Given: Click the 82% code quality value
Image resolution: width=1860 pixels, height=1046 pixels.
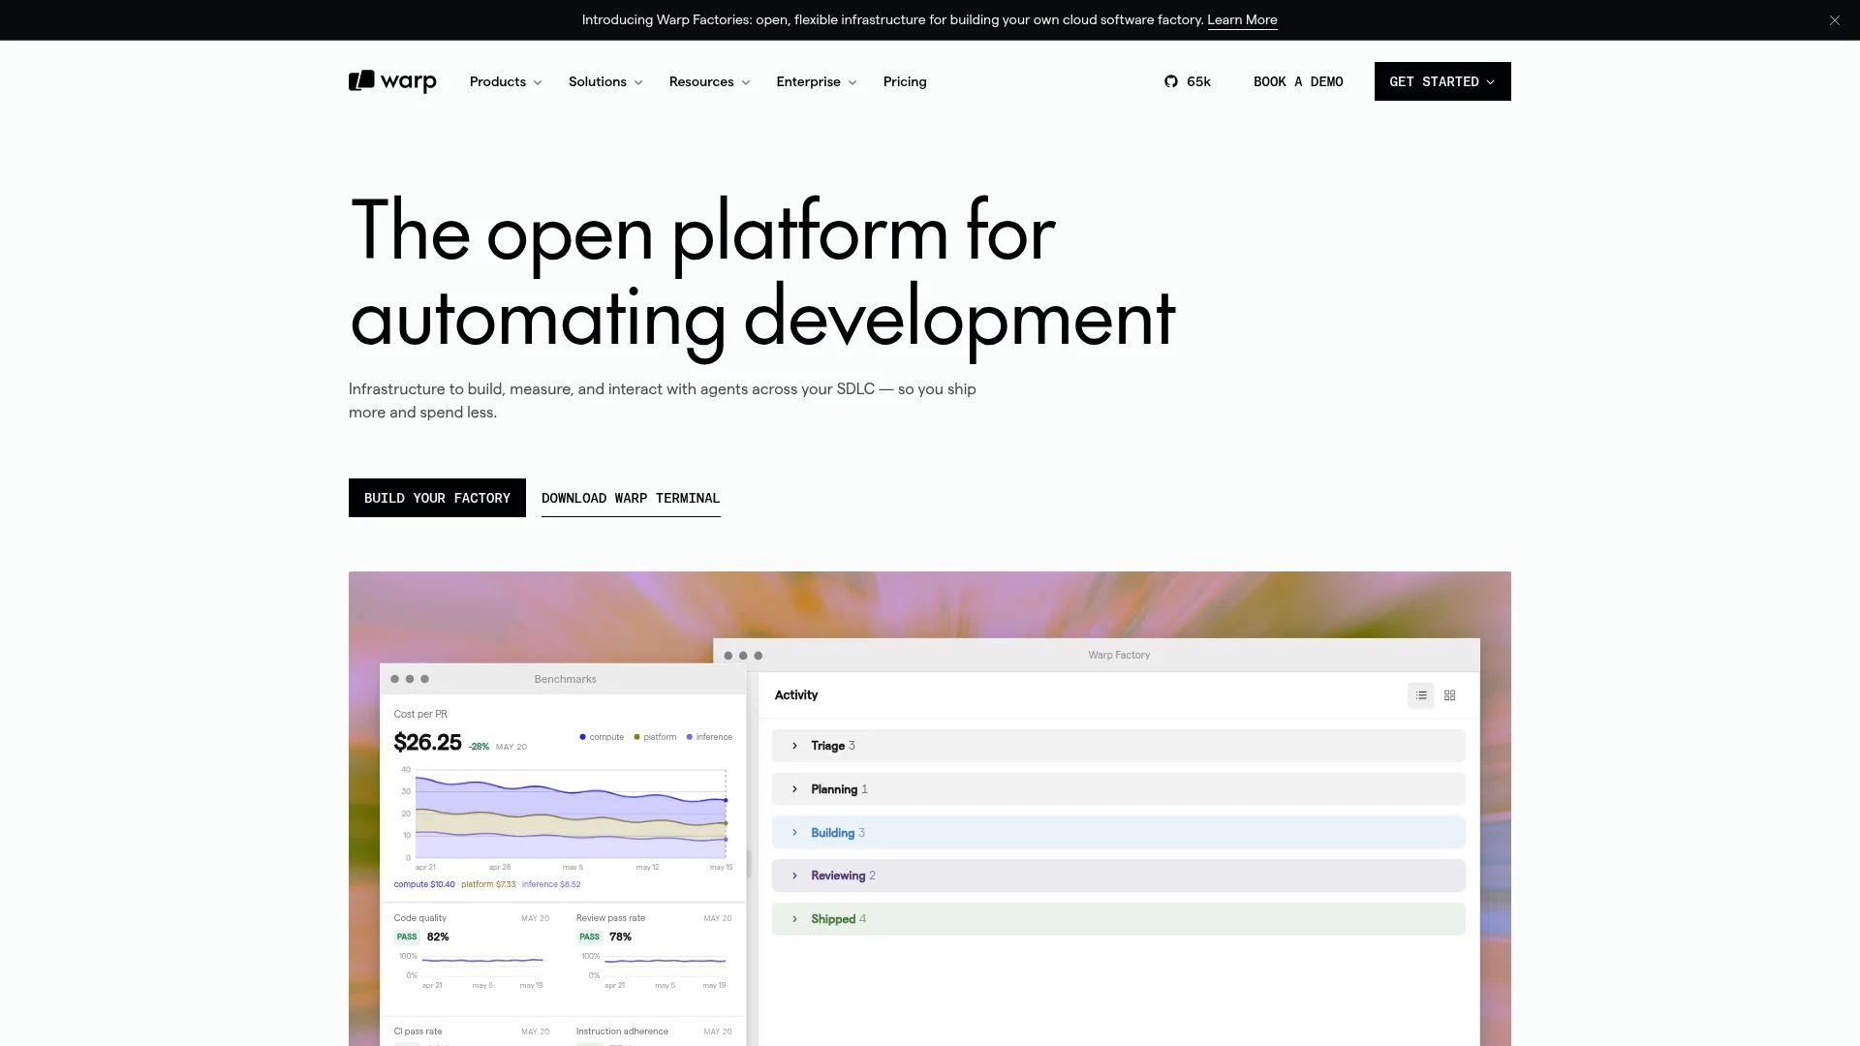Looking at the screenshot, I should click(x=438, y=937).
